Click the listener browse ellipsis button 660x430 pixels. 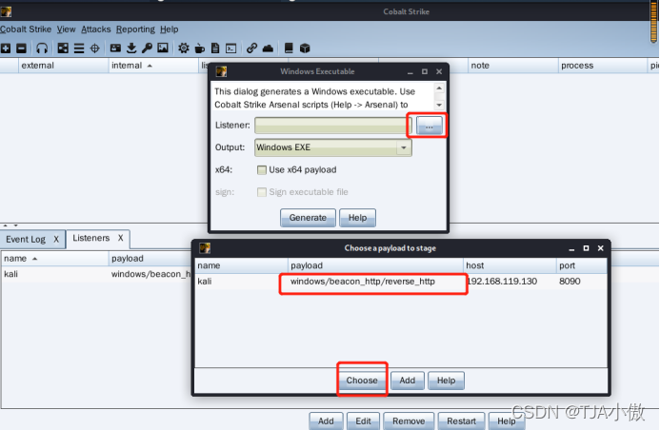[429, 126]
